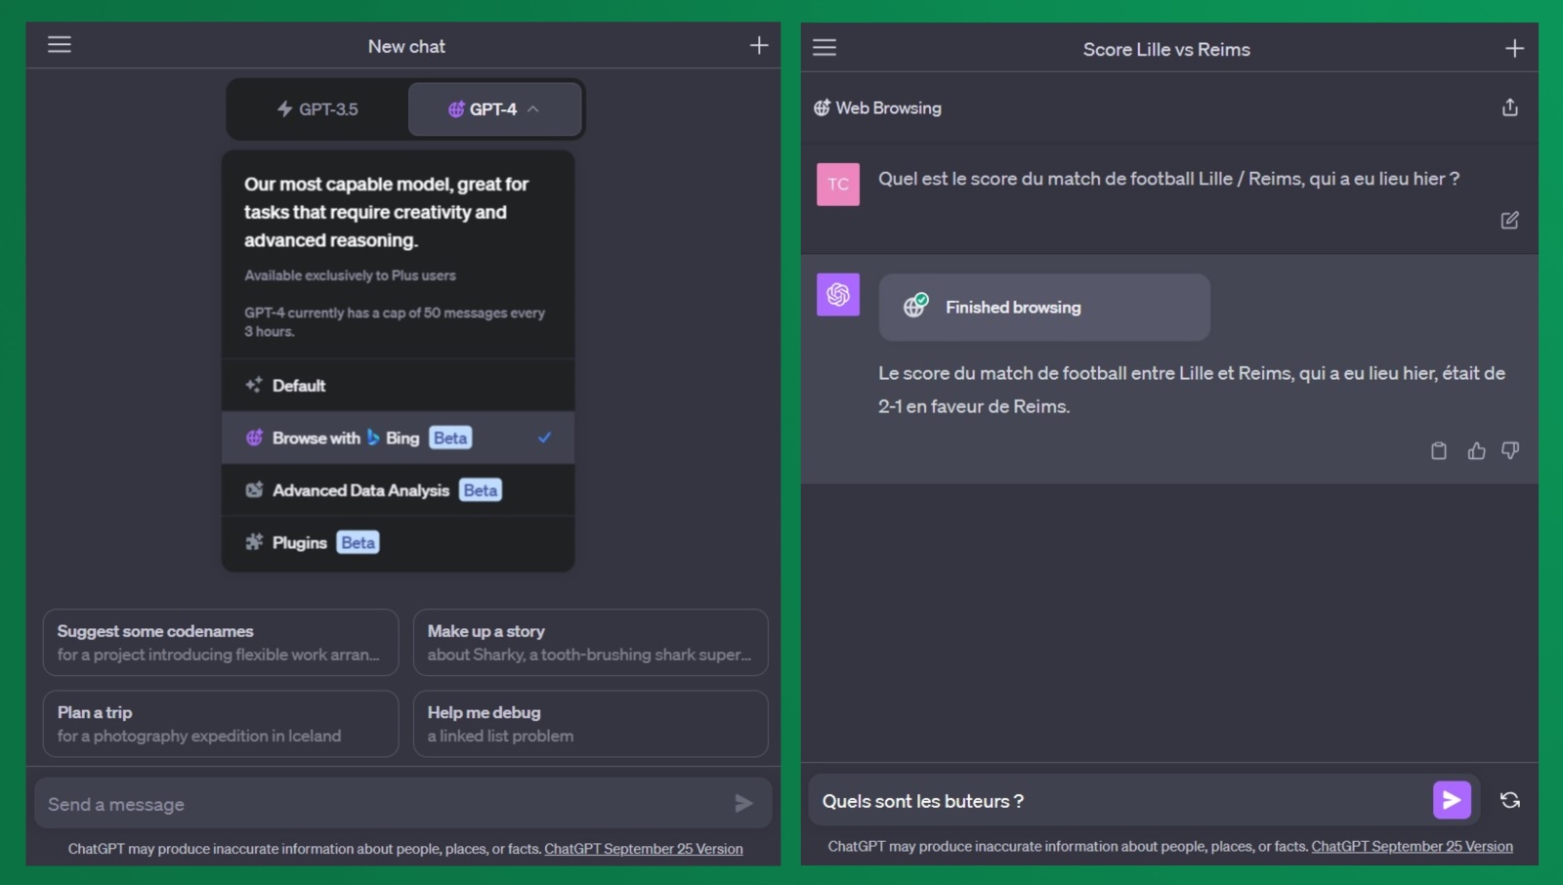Expand the Finished browsing details

click(x=1044, y=307)
